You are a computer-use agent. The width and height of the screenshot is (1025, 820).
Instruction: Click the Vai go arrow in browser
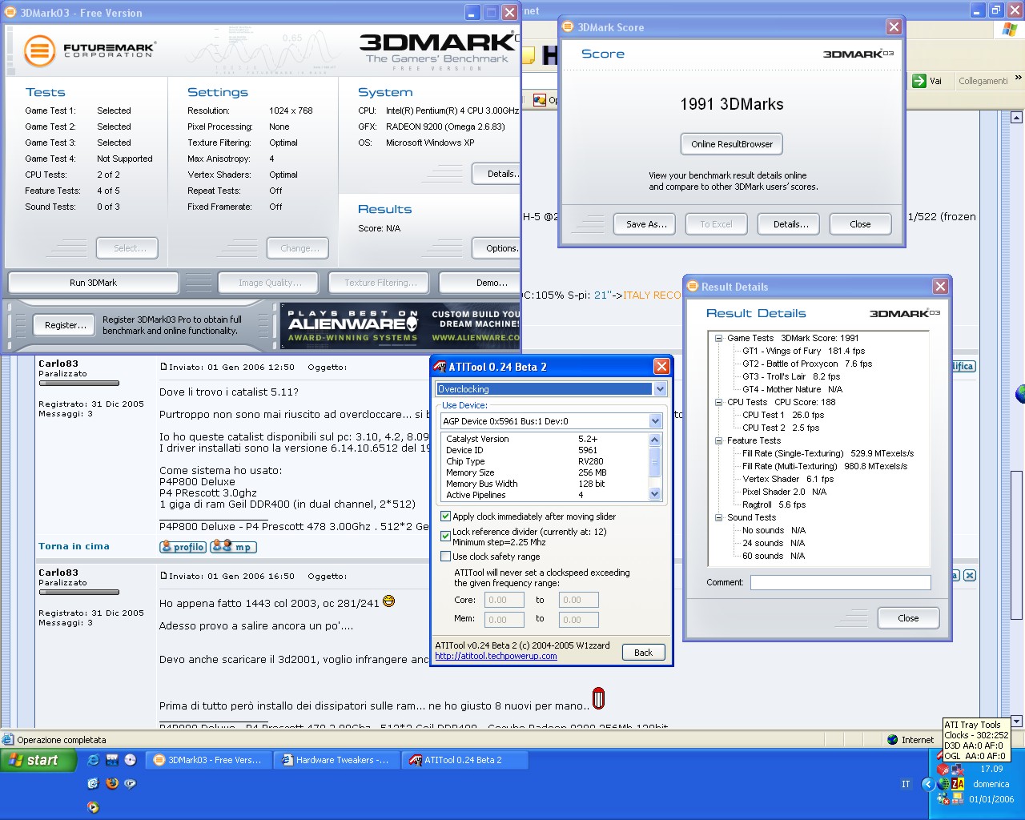tap(918, 81)
